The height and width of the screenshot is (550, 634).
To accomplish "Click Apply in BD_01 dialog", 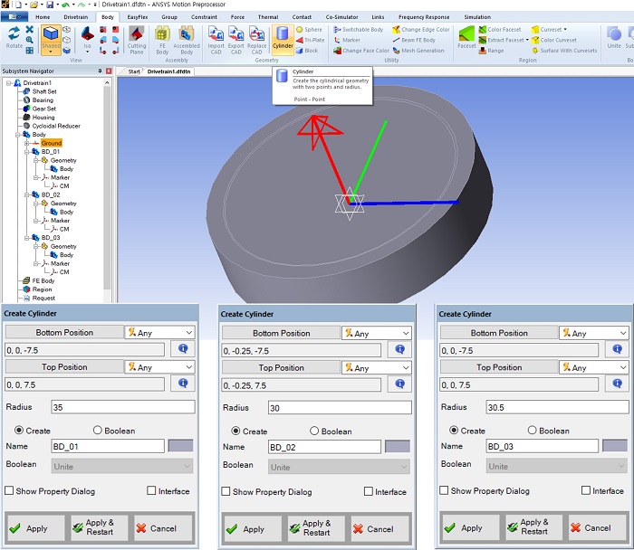I will [x=34, y=527].
